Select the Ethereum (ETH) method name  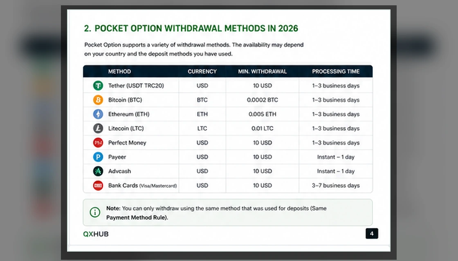[129, 114]
